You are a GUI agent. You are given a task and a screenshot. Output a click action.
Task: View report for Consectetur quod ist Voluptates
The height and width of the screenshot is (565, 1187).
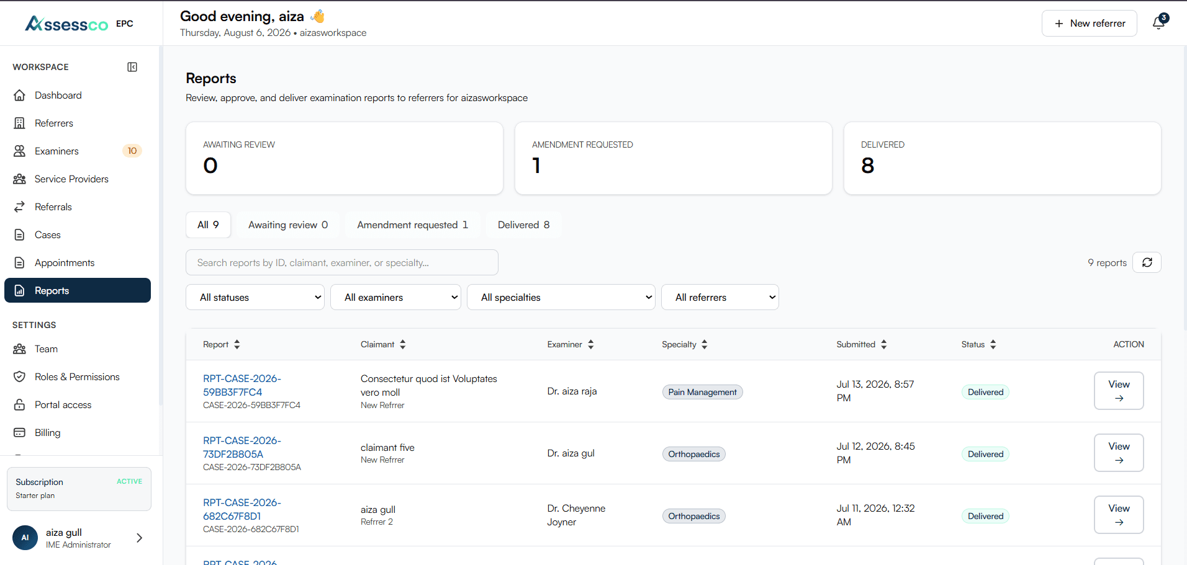pyautogui.click(x=1119, y=391)
